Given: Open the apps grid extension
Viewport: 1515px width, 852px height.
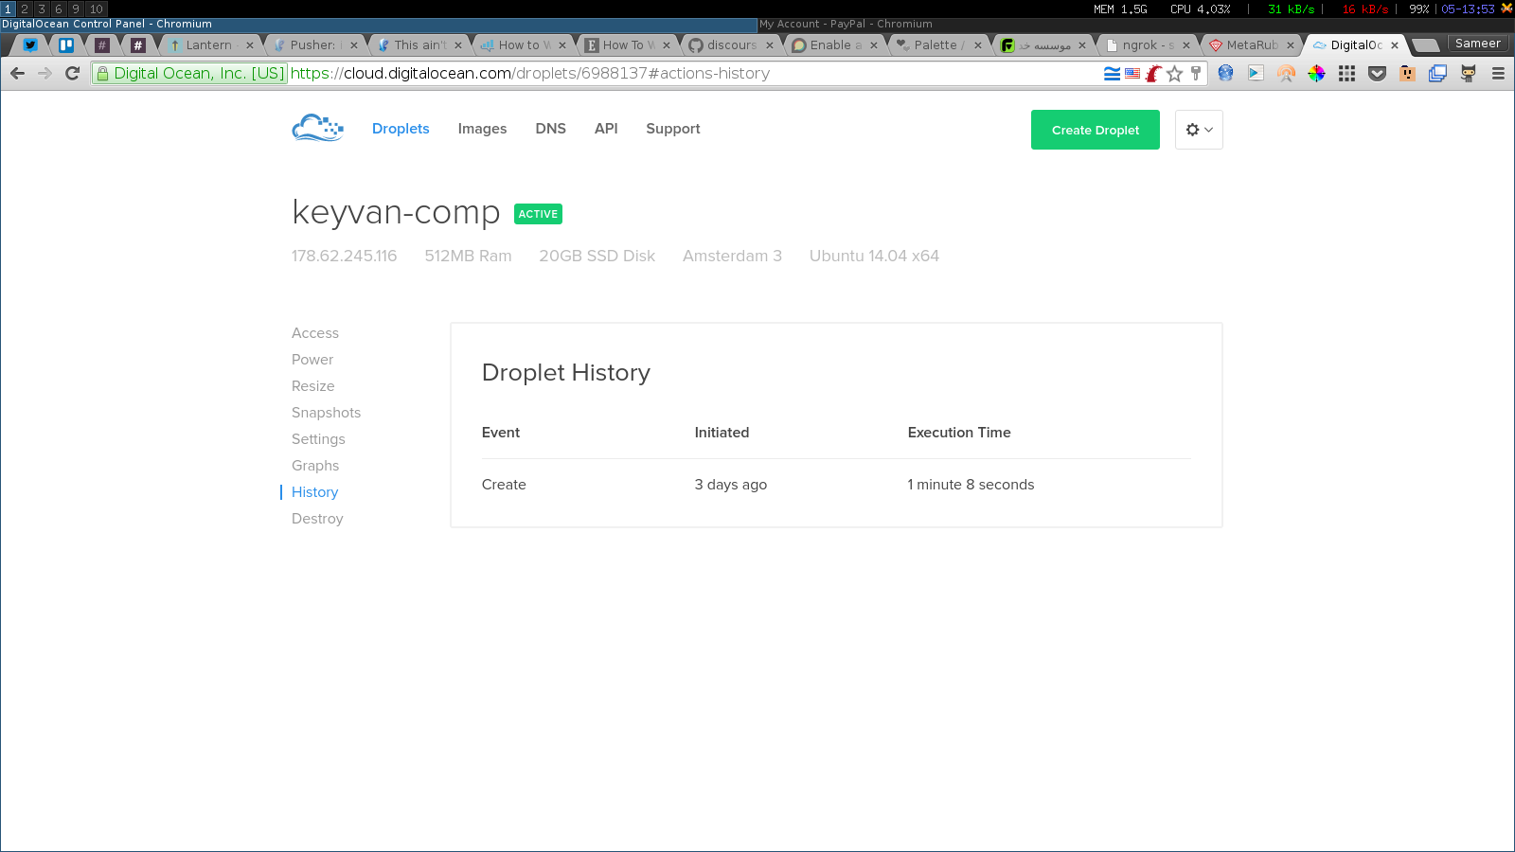Looking at the screenshot, I should point(1346,73).
